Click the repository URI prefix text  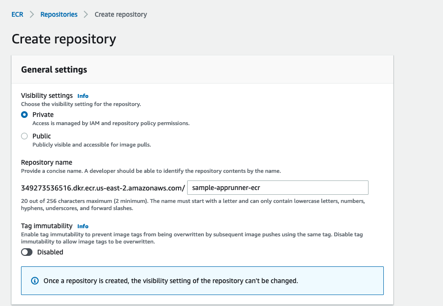point(103,188)
